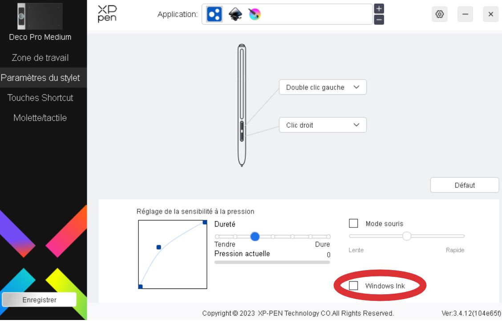Expand the Double clic gauche dropdown
Image resolution: width=502 pixels, height=324 pixels.
coord(323,87)
